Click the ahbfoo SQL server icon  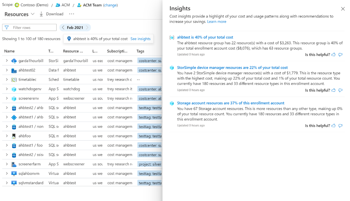(14, 136)
